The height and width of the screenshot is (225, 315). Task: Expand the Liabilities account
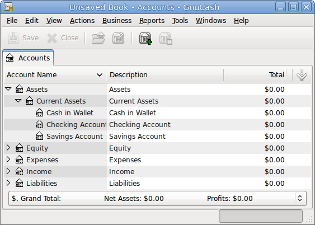click(8, 183)
